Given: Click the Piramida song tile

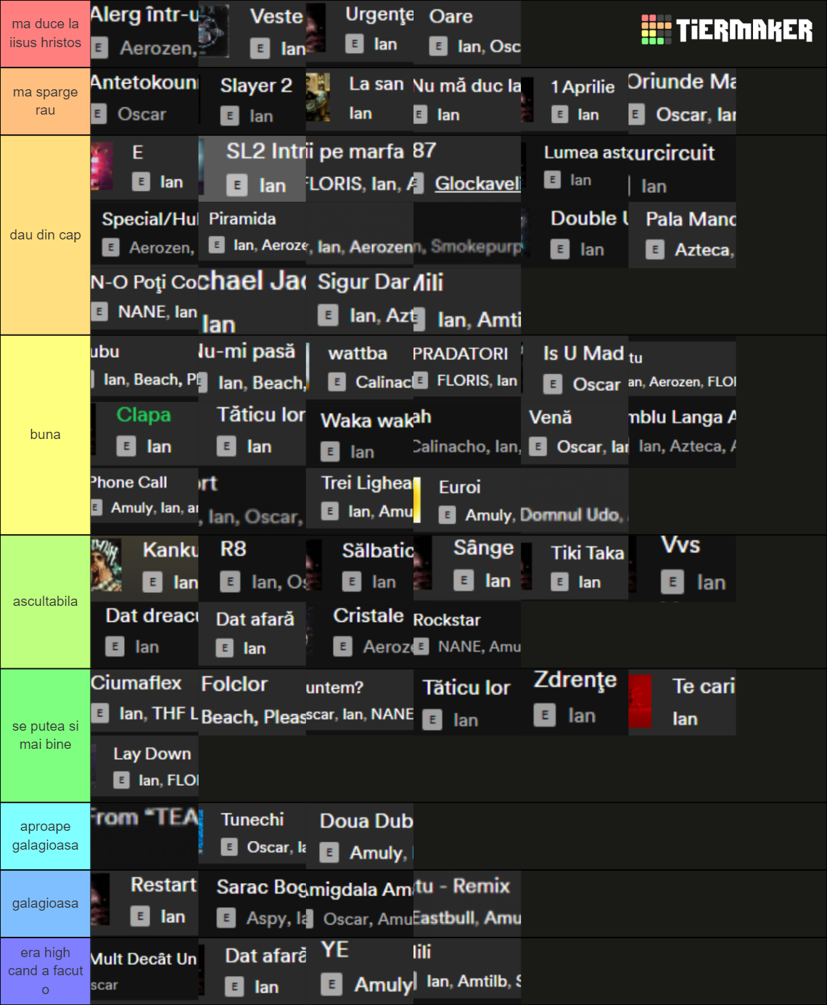Looking at the screenshot, I should [x=252, y=235].
